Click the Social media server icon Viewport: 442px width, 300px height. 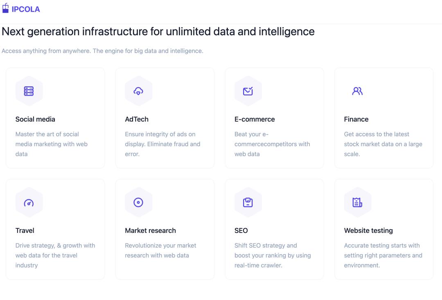29,91
